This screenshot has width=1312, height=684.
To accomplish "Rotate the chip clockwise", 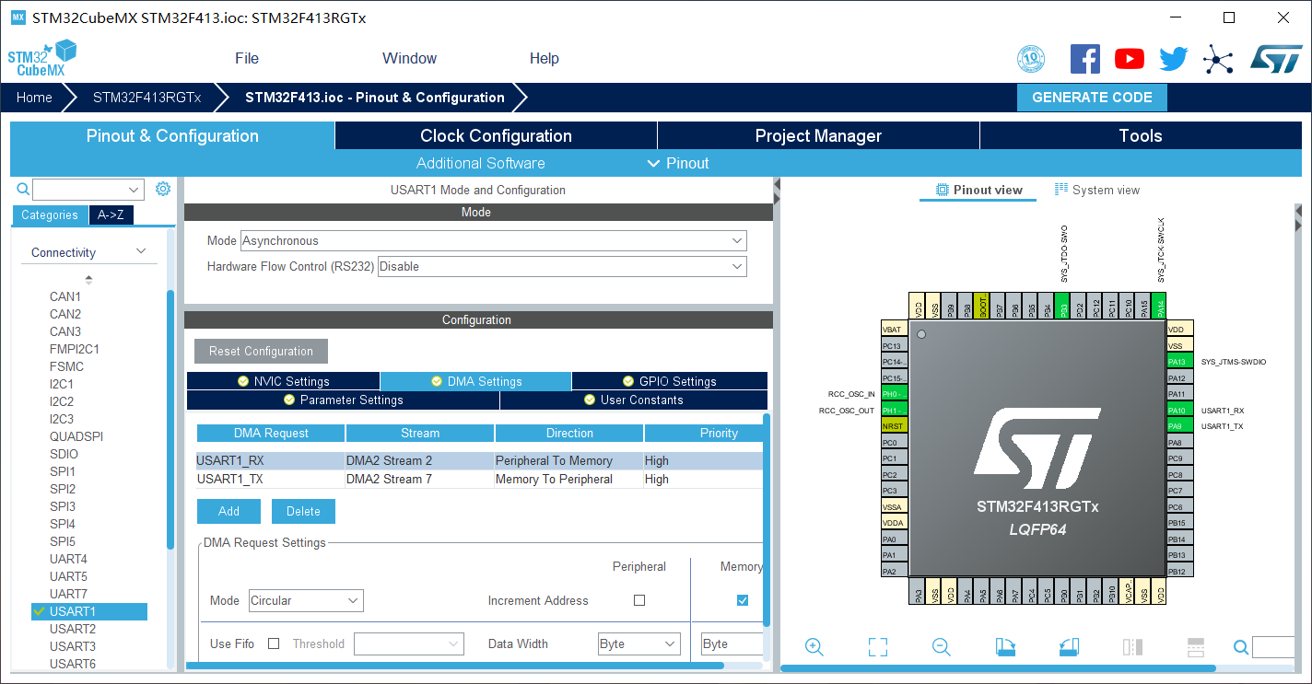I will (1005, 647).
